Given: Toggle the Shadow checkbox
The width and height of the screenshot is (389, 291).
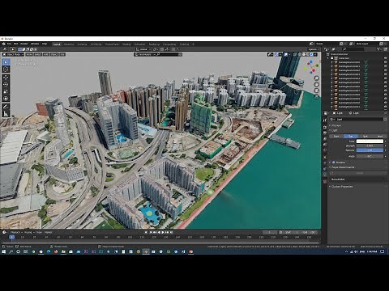Looking at the screenshot, I should click(334, 162).
